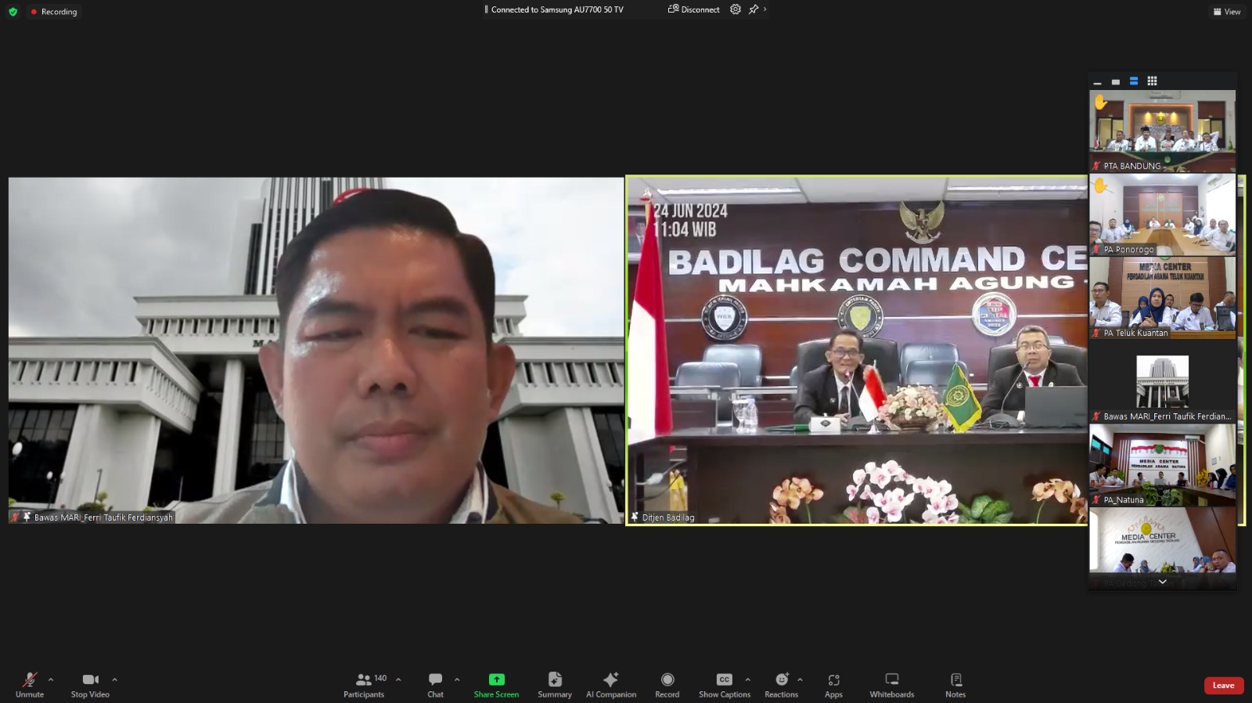Click the muted mic icon on PA_Natuna
Viewport: 1252px width, 703px height.
tap(1096, 499)
